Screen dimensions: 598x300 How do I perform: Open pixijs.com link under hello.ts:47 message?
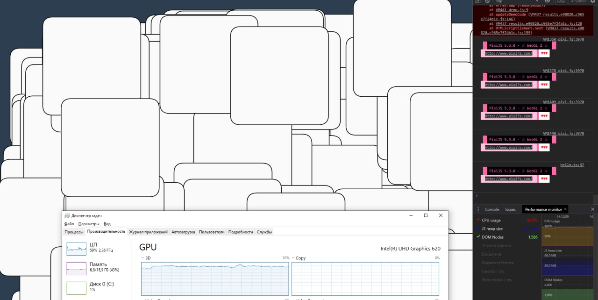(x=508, y=179)
